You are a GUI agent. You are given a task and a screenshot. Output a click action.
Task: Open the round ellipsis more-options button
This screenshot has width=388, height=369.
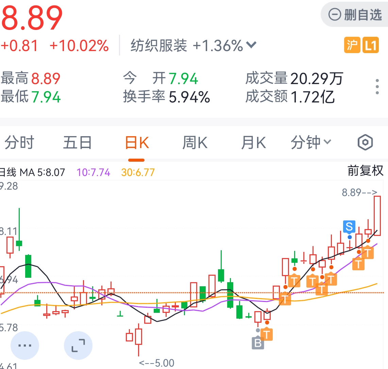(x=25, y=346)
